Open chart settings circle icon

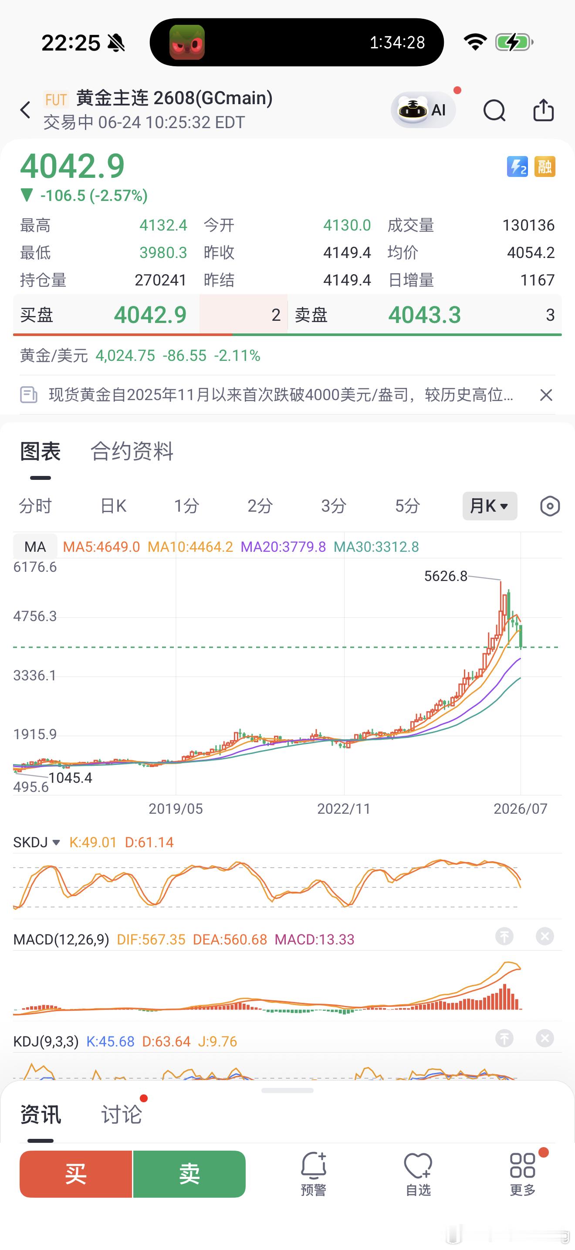[x=550, y=506]
